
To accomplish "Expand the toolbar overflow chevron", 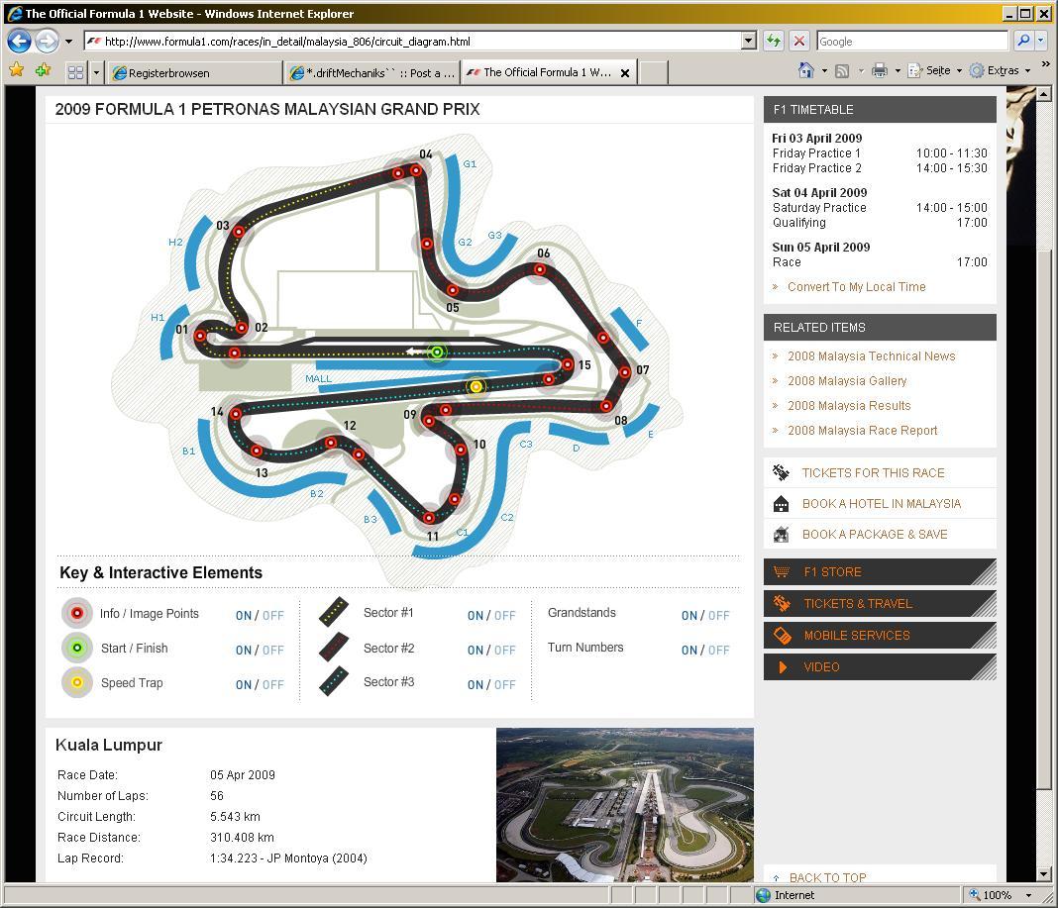I will tap(1046, 64).
